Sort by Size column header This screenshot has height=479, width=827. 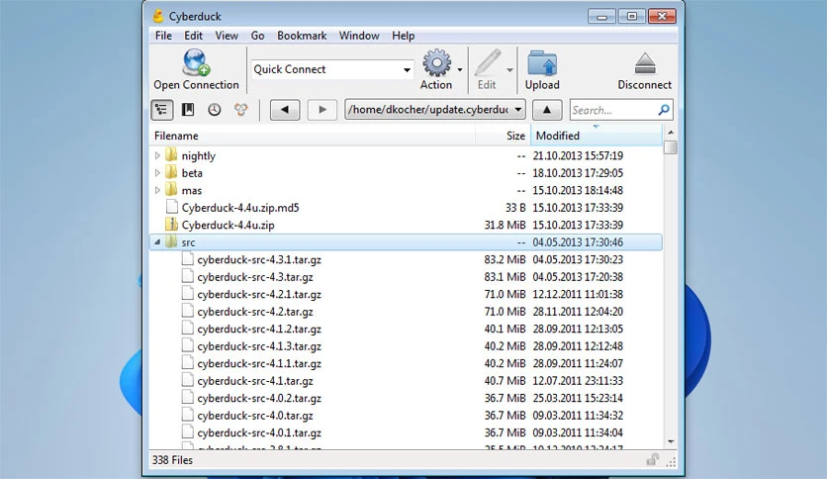[x=503, y=136]
